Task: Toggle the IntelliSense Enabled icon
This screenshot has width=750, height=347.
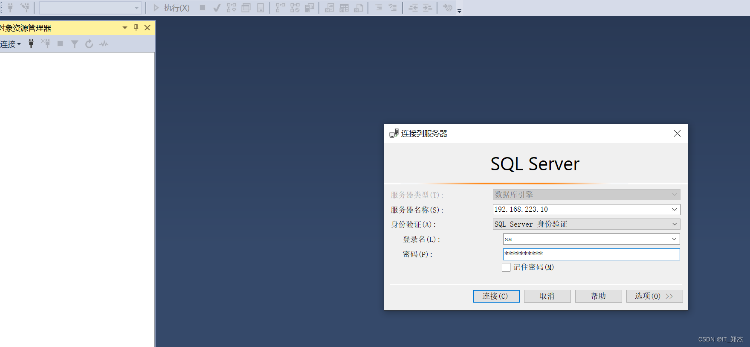Action: 261,8
